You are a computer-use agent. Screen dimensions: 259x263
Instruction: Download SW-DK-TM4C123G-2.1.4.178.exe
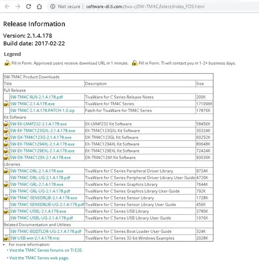(x=41, y=137)
